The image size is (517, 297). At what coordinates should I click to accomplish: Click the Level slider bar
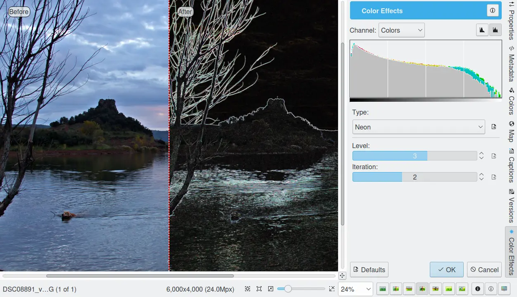click(x=415, y=156)
